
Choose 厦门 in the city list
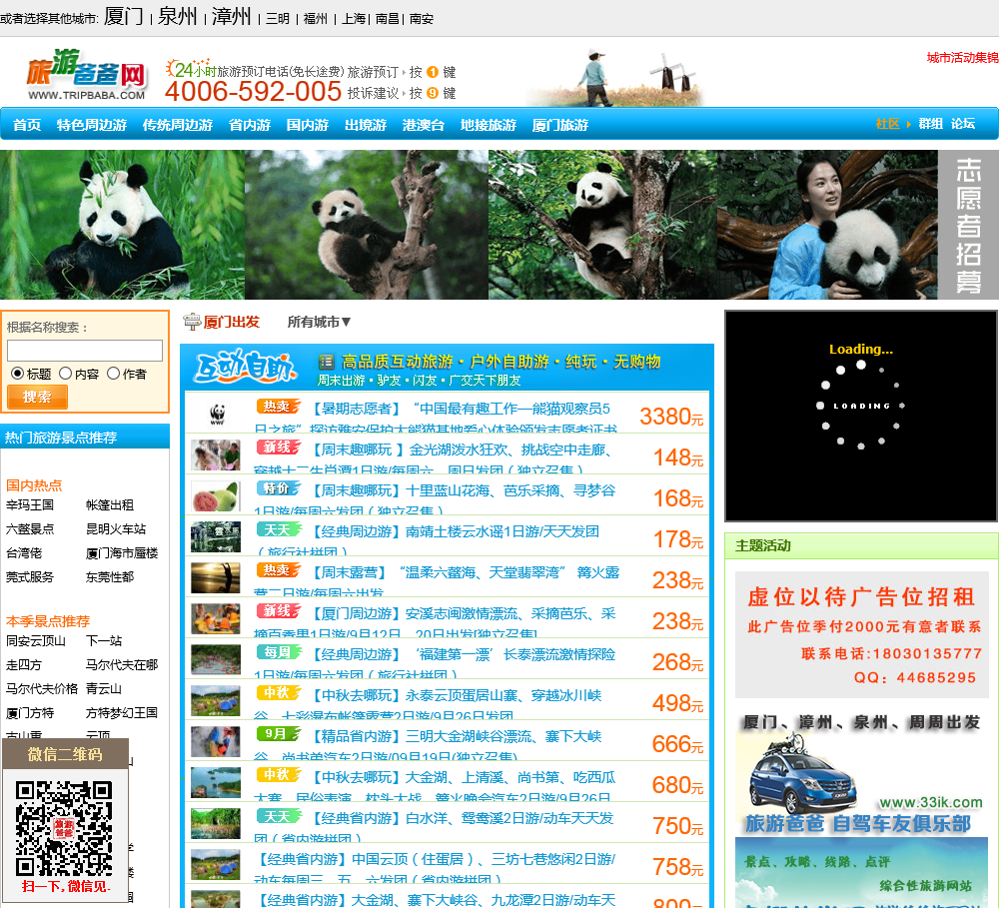124,17
